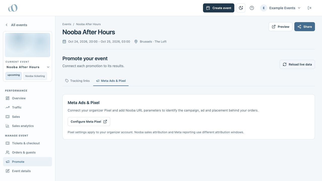Image resolution: width=322 pixels, height=181 pixels.
Task: Click the logout arrow icon
Action: (310, 8)
